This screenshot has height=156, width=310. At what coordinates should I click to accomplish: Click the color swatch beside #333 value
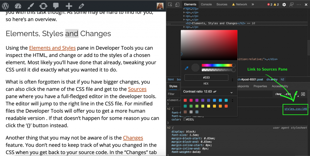tap(184, 120)
